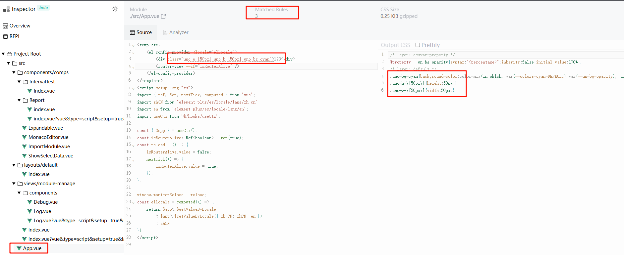Fold the template block at code line 1
The image size is (624, 255).
click(x=133, y=46)
